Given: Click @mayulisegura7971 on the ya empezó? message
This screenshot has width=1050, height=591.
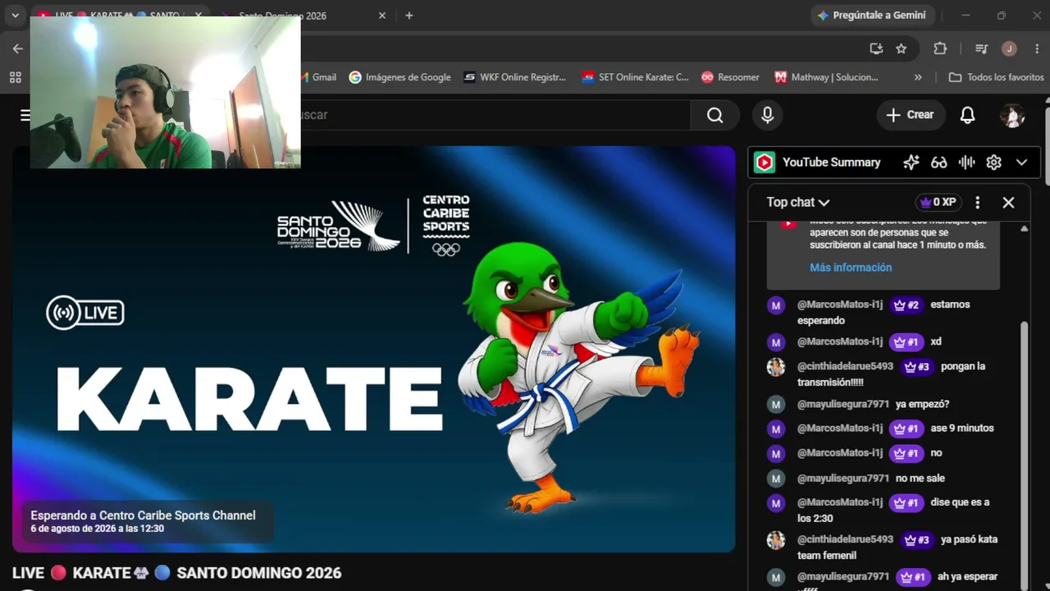Looking at the screenshot, I should coord(843,404).
